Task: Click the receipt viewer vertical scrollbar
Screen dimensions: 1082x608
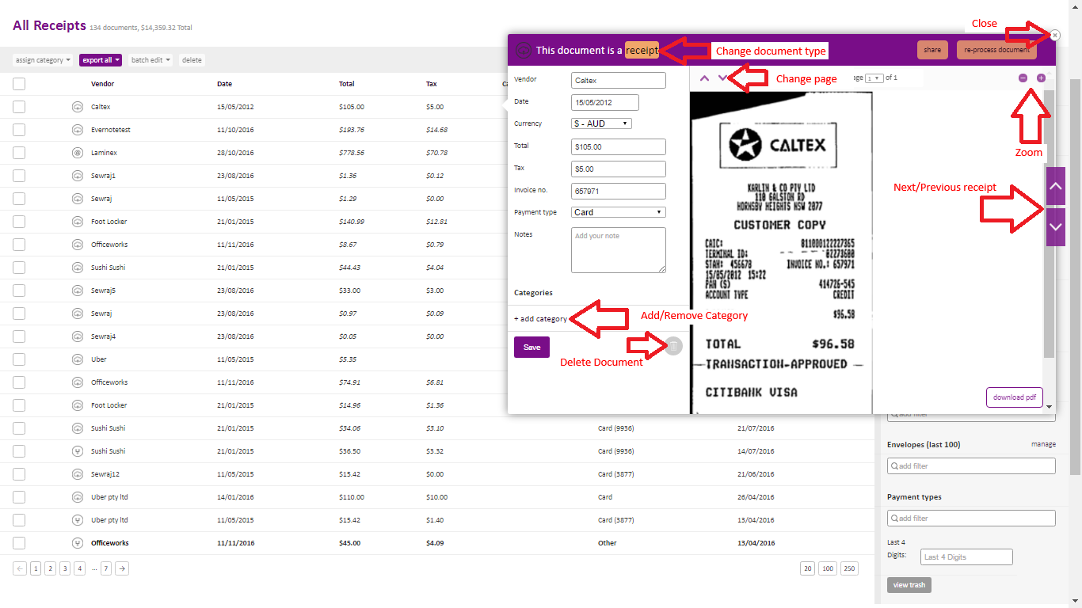Action: pyautogui.click(x=1050, y=222)
